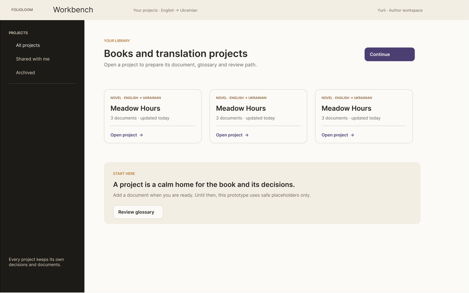Click the purple Continue button

(x=389, y=54)
